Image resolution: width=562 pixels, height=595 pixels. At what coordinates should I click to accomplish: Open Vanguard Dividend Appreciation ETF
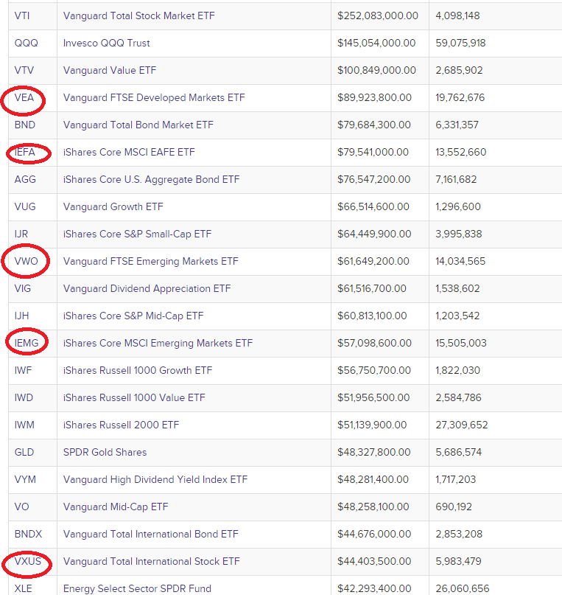(x=147, y=289)
